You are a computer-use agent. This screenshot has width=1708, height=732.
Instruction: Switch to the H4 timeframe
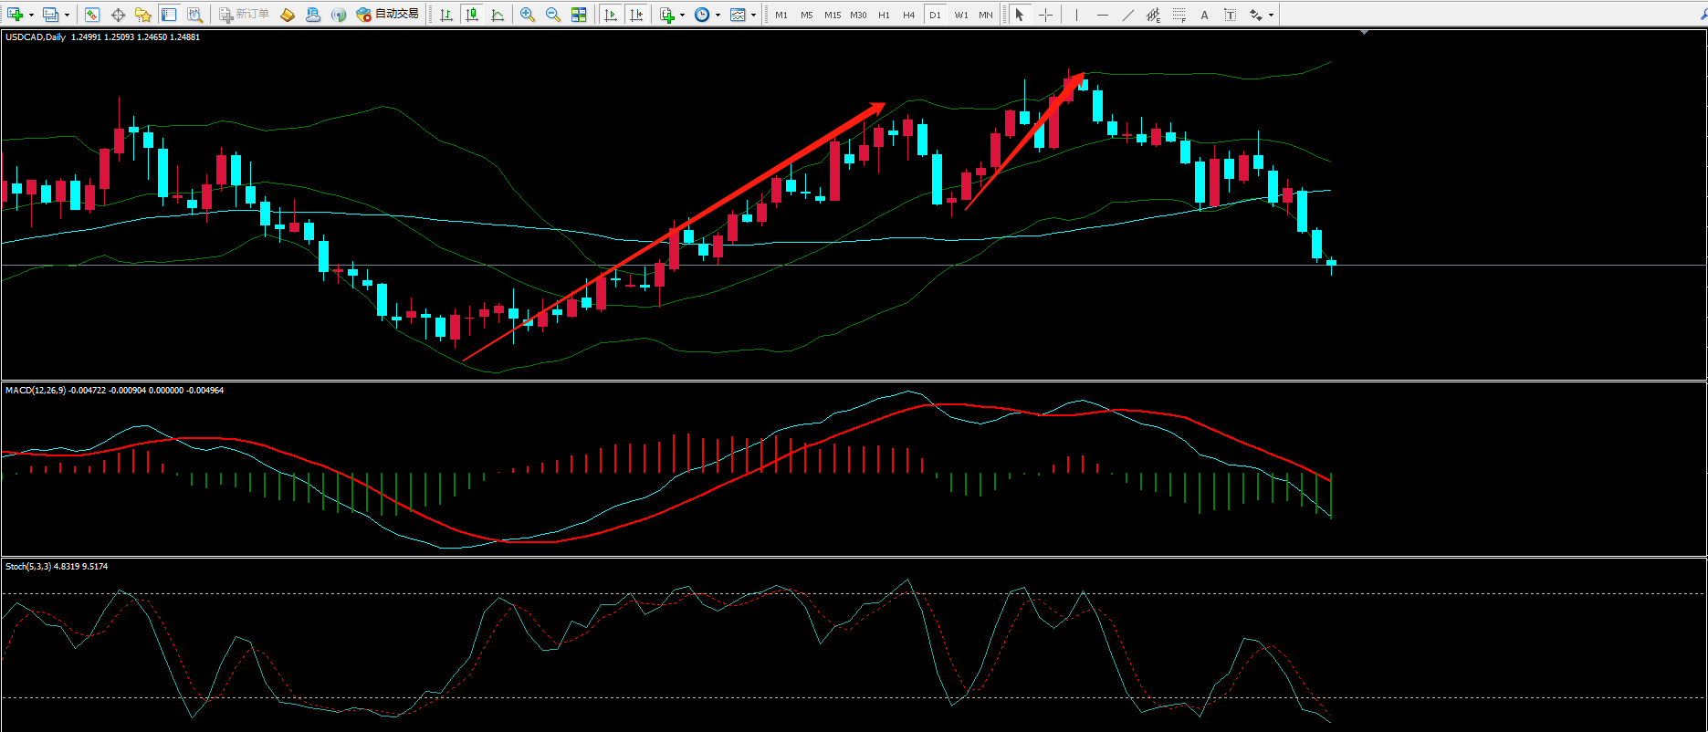909,15
